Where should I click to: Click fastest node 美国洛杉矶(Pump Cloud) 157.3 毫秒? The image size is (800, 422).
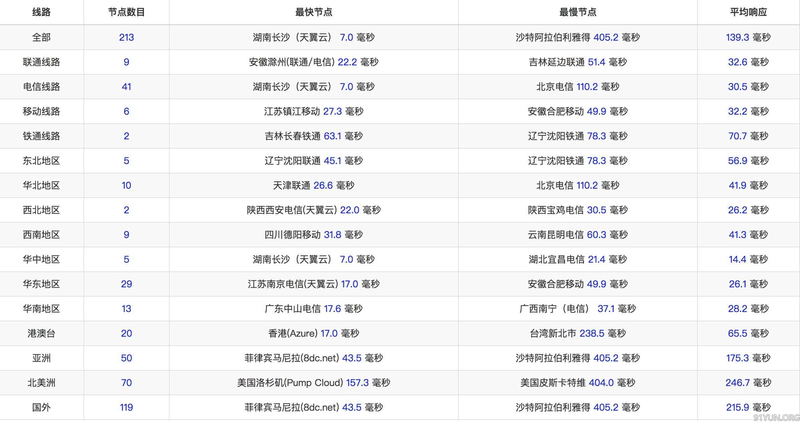(x=314, y=382)
